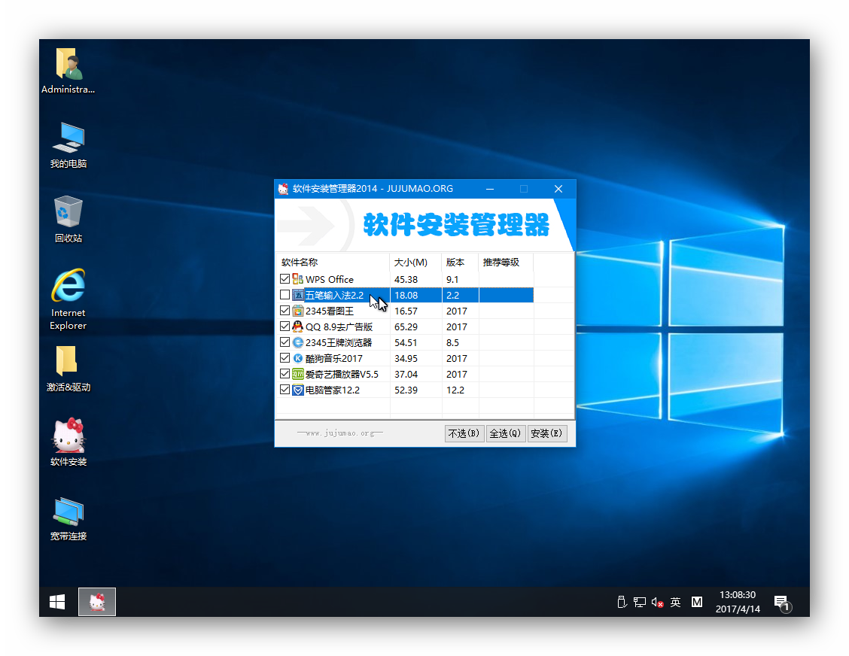Viewport: 849px width, 656px height.
Task: Uncheck the 电脑管家12.2 checkbox
Action: [285, 390]
